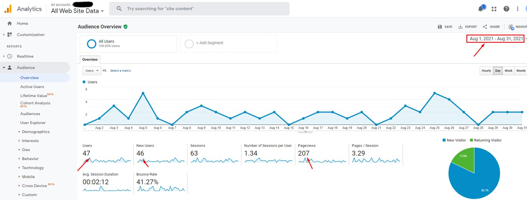Click the Audience person icon
Screen dimensions: 527x200
click(10, 68)
